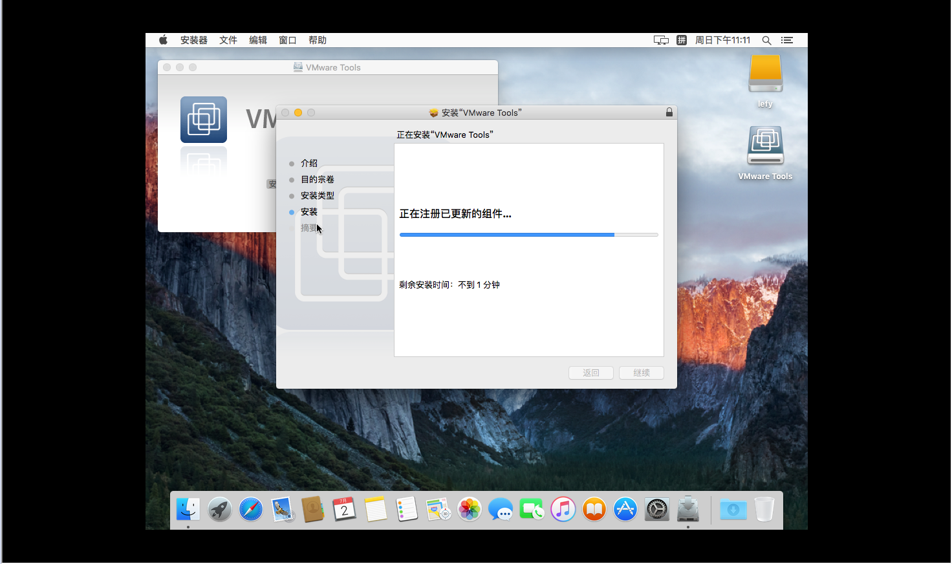Screen dimensions: 952x564
Task: Open Messages speech bubble icon in Dock
Action: tap(501, 510)
